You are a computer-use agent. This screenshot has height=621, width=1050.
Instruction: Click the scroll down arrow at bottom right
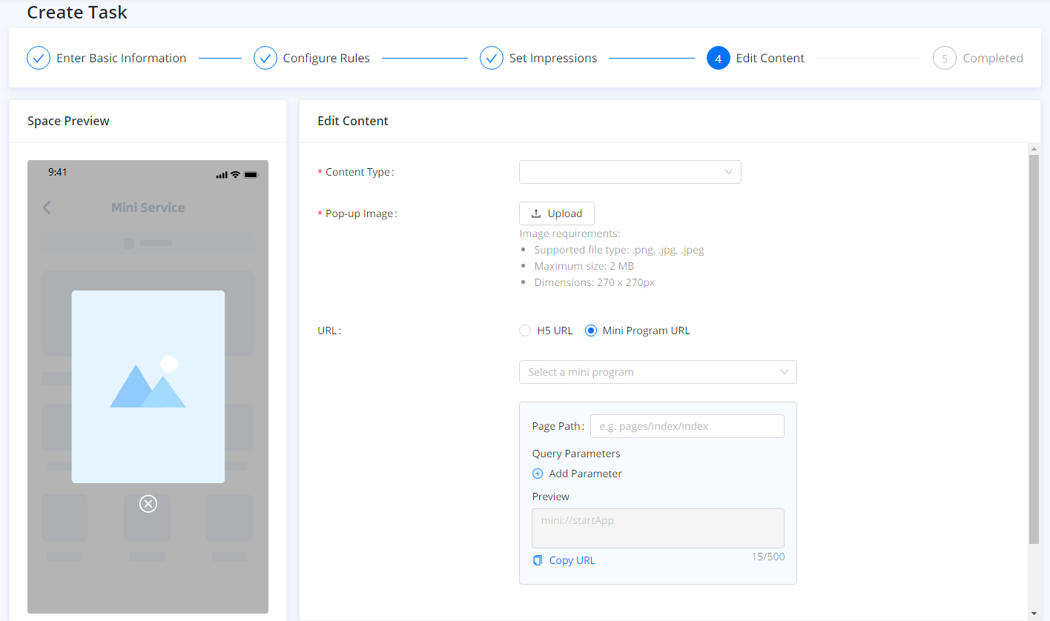[1034, 614]
